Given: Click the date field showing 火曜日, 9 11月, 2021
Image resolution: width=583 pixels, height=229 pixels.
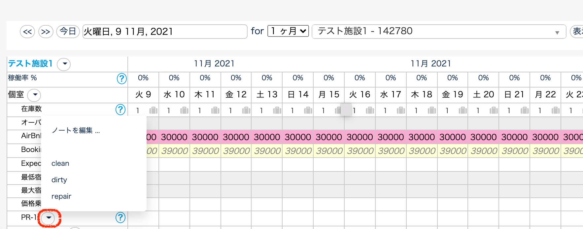Looking at the screenshot, I should [164, 32].
